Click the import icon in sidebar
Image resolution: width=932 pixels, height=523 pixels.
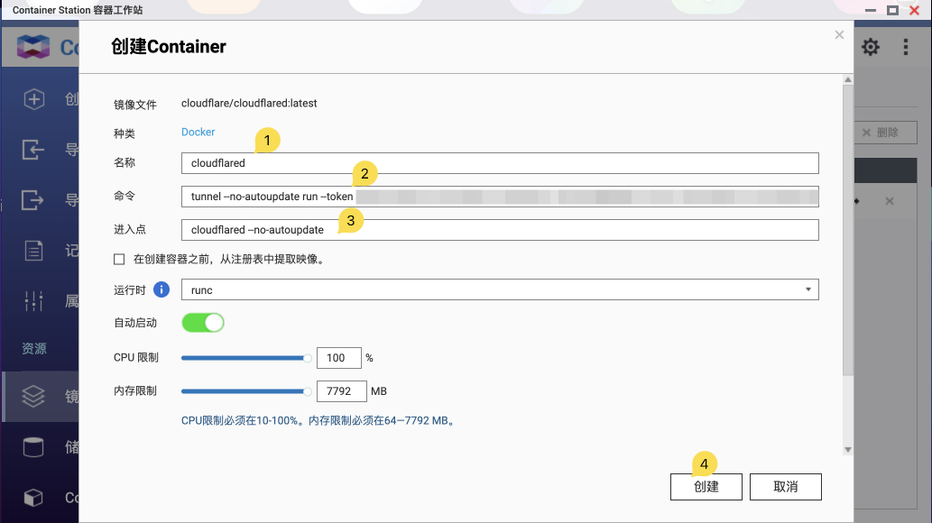(33, 149)
